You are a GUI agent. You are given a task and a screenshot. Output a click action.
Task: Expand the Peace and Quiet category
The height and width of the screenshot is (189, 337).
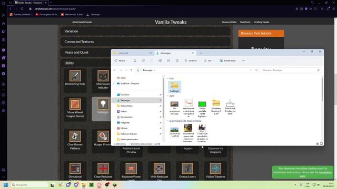85,52
